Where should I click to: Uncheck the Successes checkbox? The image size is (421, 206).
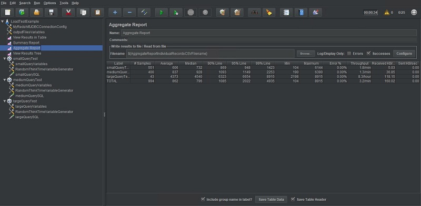pos(369,54)
